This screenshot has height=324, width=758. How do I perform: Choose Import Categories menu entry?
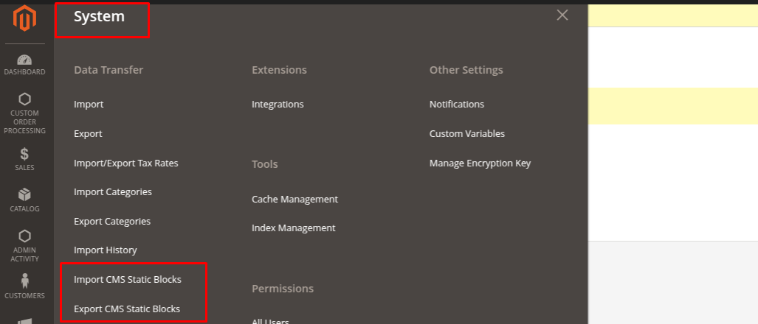pos(113,192)
